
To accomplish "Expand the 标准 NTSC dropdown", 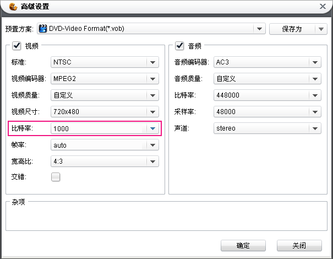I will (x=152, y=62).
